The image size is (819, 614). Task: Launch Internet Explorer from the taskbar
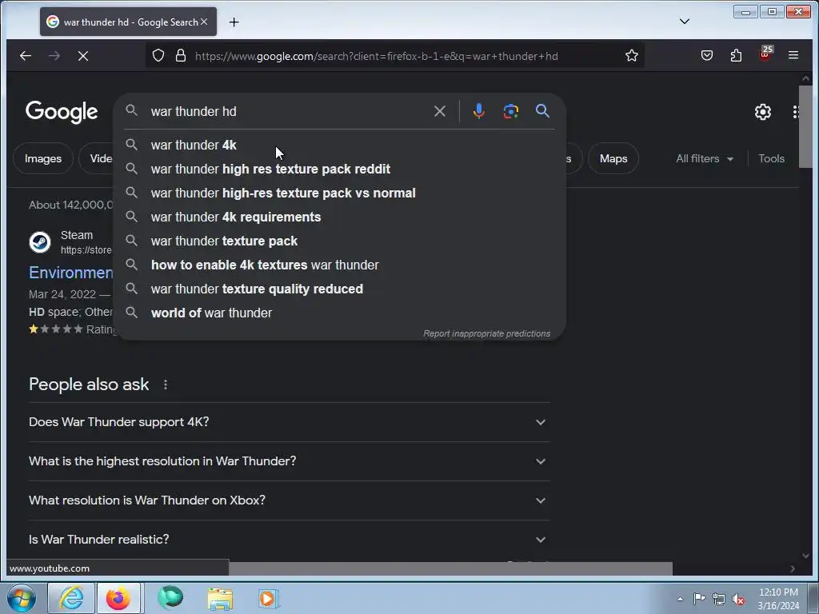(71, 598)
